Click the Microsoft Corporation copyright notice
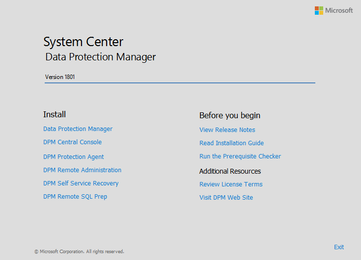This screenshot has height=260, width=361. point(79,252)
